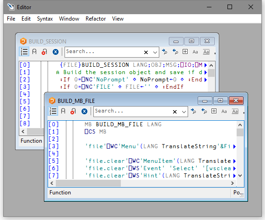Toggle line numbers in BUILD_MB_FILE window

[x=53, y=111]
